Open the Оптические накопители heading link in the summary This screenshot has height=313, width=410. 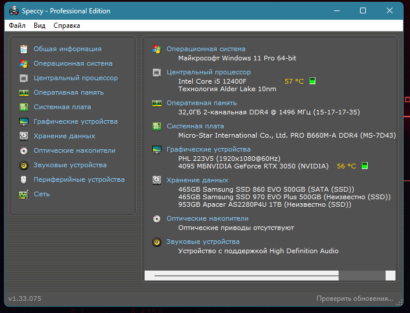pos(208,218)
